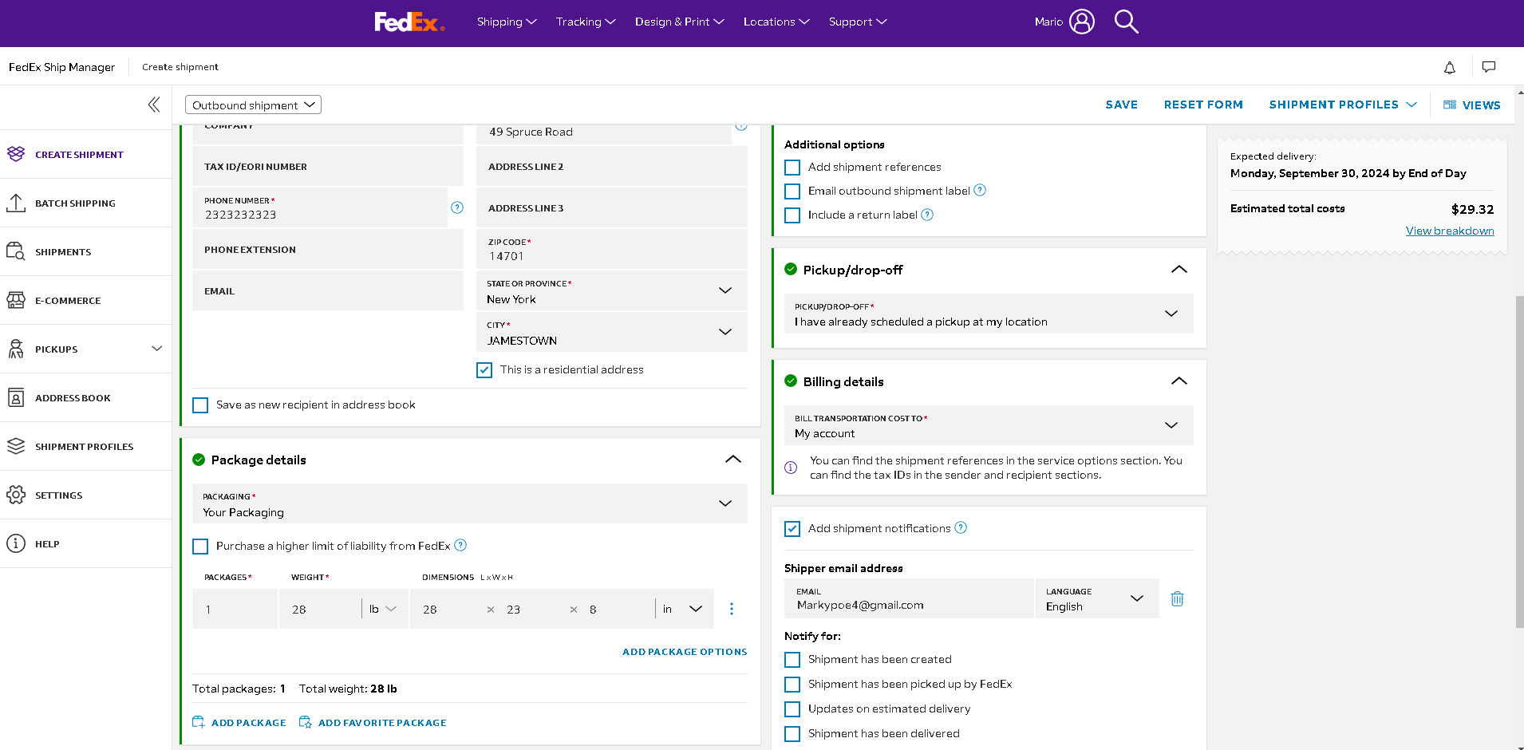Open package row three-dot options menu
Viewport: 1524px width, 750px height.
point(732,609)
